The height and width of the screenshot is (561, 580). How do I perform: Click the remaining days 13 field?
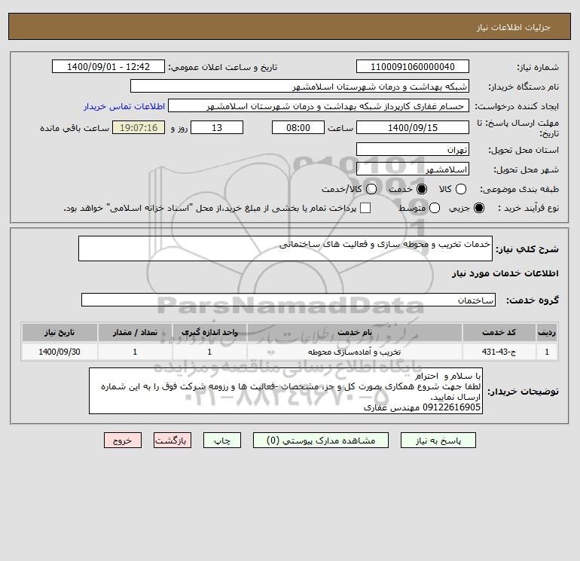coord(217,127)
